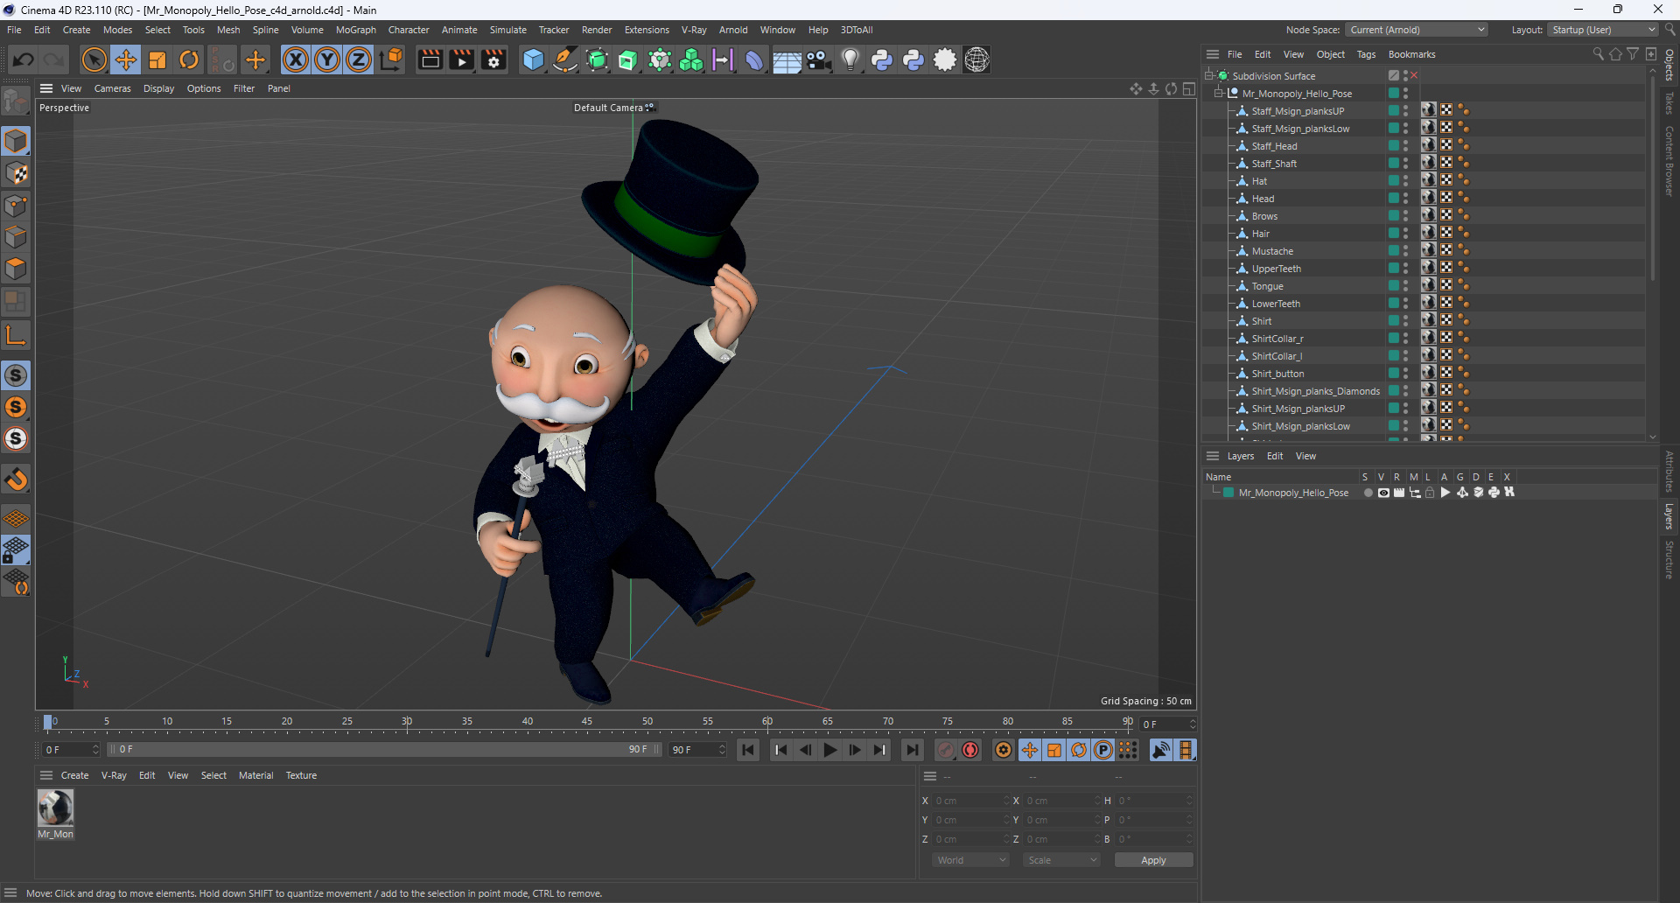Click the Spline Pen tool icon
This screenshot has height=903, width=1680.
[565, 60]
